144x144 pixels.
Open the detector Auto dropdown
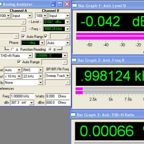pyautogui.click(x=19, y=70)
